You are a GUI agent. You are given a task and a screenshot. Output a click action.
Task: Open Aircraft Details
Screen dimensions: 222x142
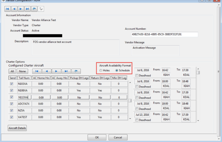(x=17, y=128)
